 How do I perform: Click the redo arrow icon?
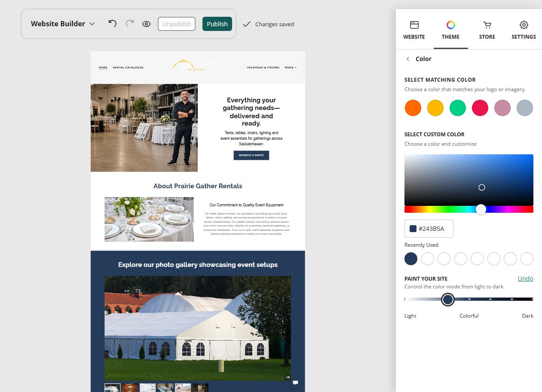(129, 23)
